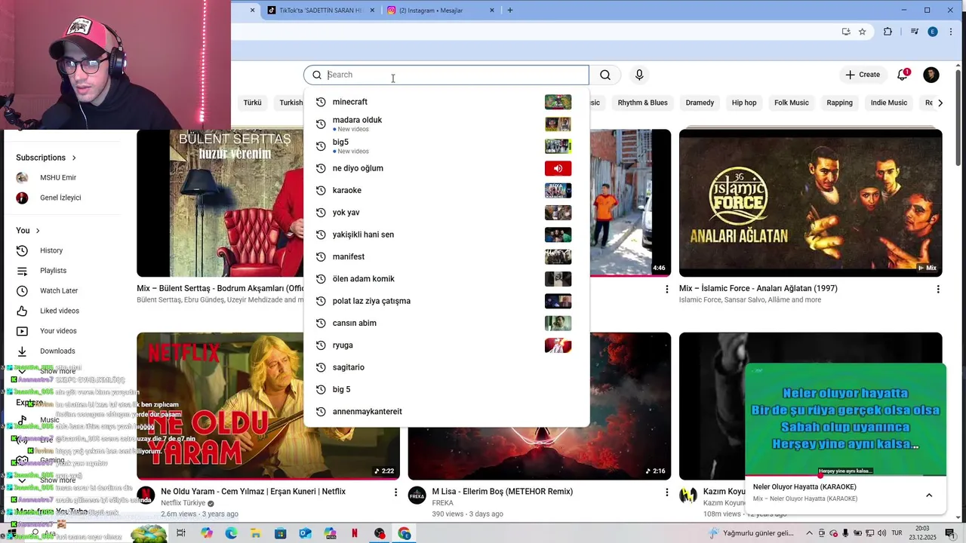The width and height of the screenshot is (966, 543).
Task: Select 'yakişikli hani sen' search suggestion
Action: pos(446,235)
